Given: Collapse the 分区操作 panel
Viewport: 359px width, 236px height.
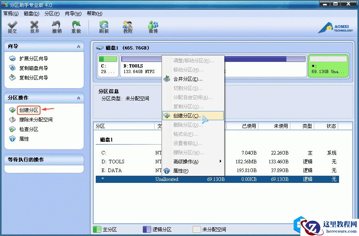Looking at the screenshot, I should 79,97.
